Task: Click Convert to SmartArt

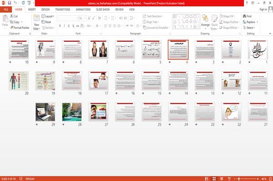Action: coord(156,28)
